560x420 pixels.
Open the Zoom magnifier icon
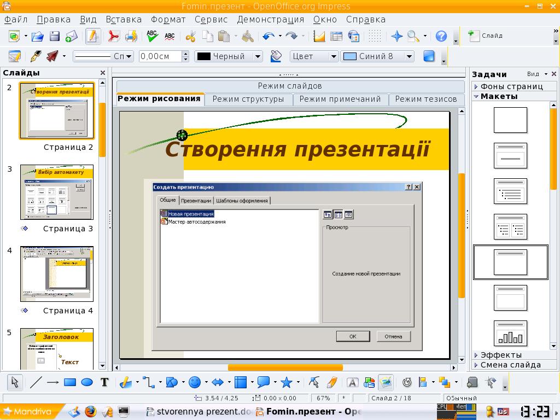(x=413, y=36)
